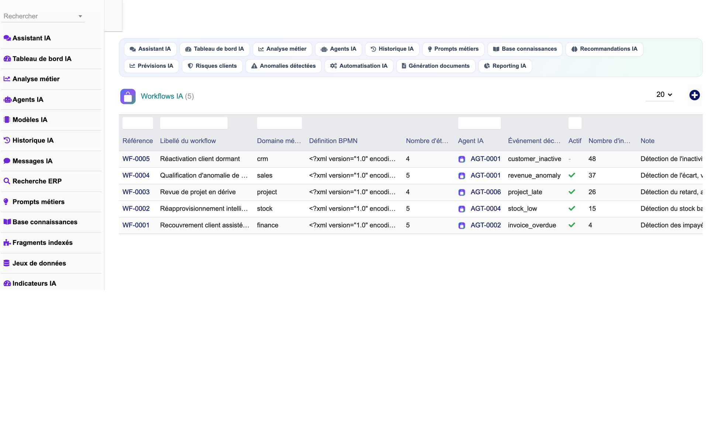Click the Recherche ERP magnifier icon
This screenshot has height=444, width=718.
coord(7,181)
